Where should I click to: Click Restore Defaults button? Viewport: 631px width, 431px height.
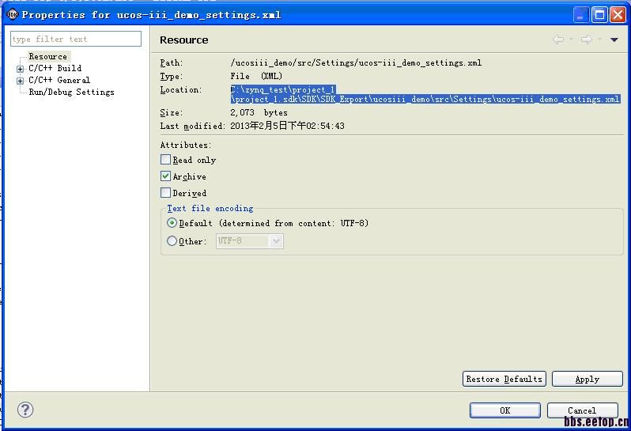pyautogui.click(x=504, y=379)
